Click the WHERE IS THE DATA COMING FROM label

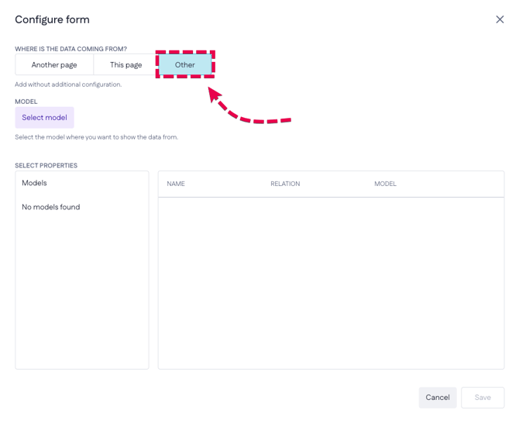click(70, 49)
